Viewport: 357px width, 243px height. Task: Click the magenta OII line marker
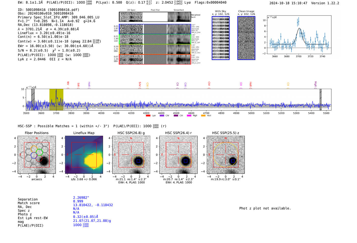click(x=241, y=85)
